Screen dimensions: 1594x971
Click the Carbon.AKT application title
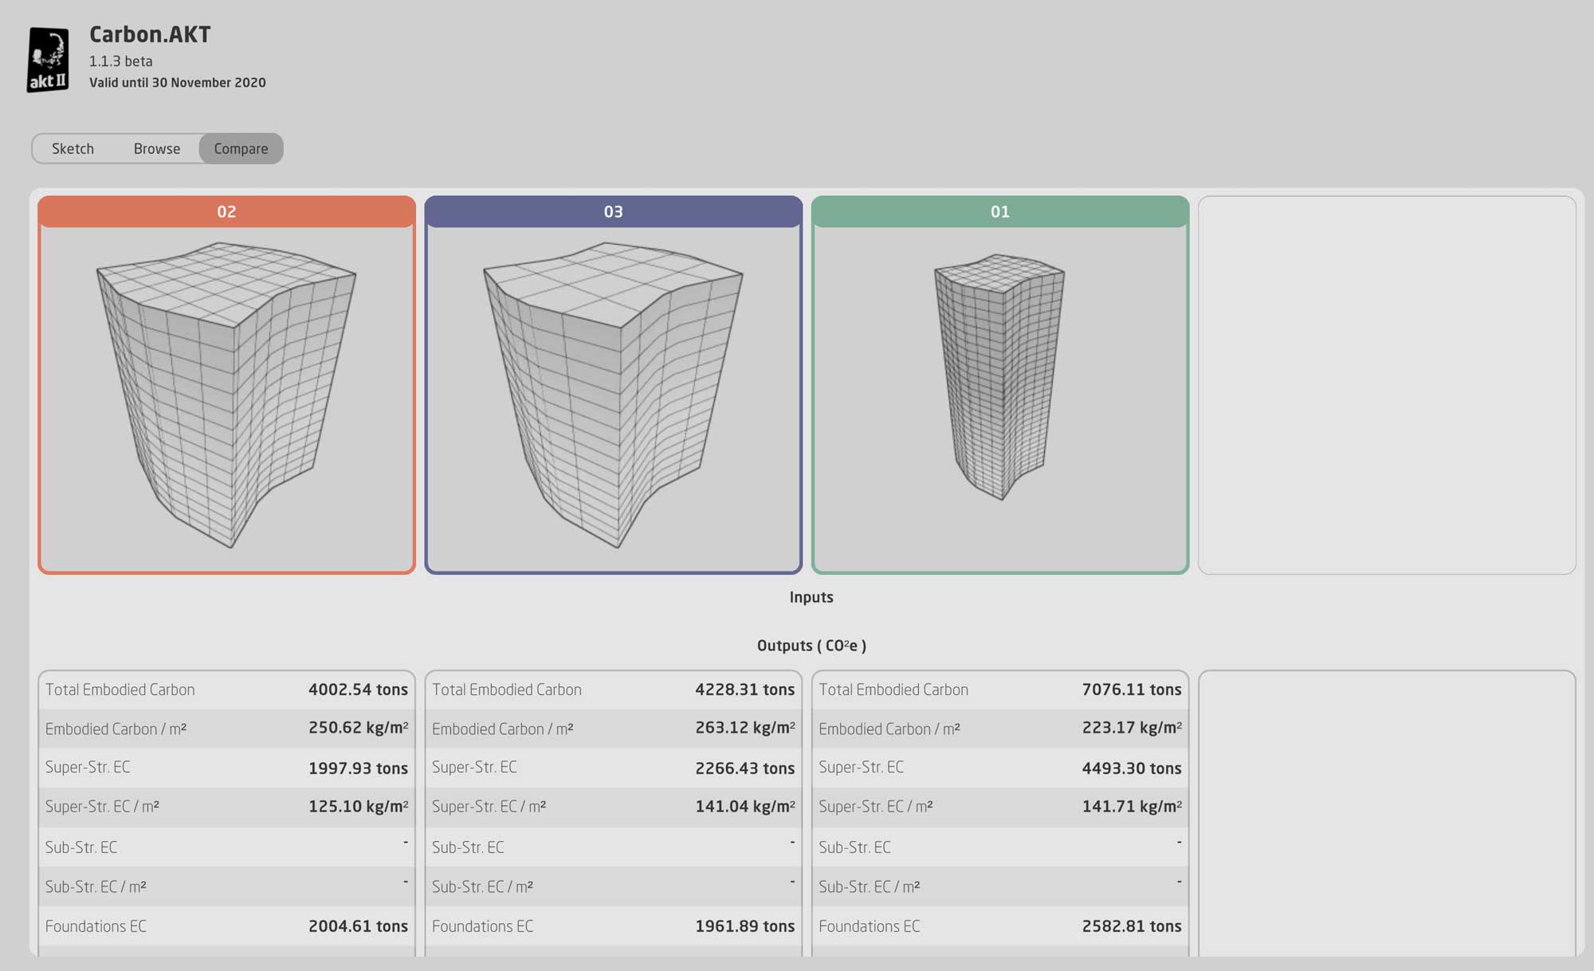click(x=150, y=34)
